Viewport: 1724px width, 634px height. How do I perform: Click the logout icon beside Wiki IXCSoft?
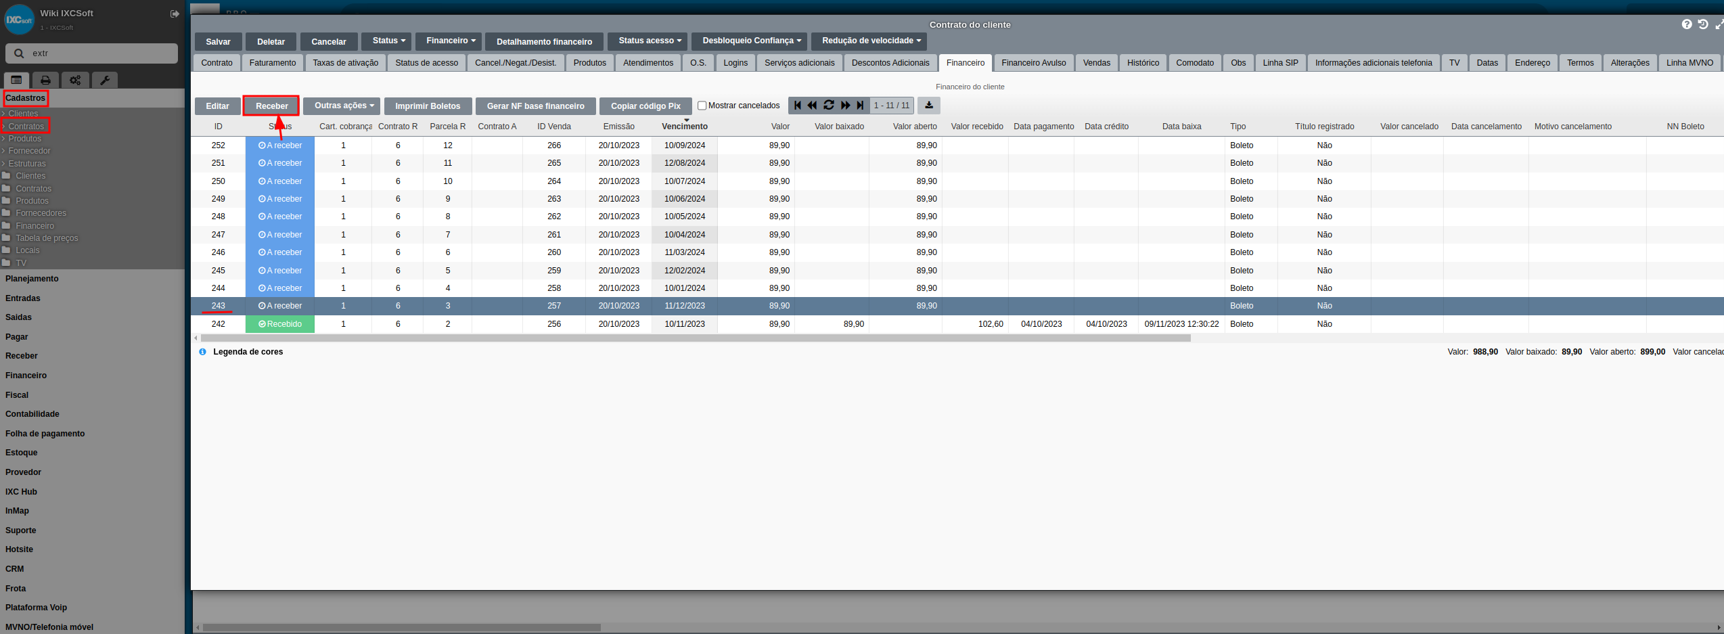(x=175, y=14)
